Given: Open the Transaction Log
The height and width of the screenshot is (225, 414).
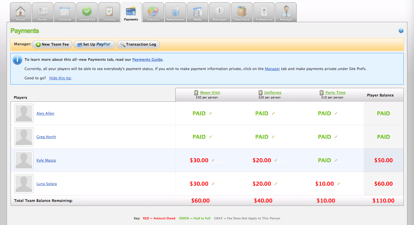Looking at the screenshot, I should point(138,44).
